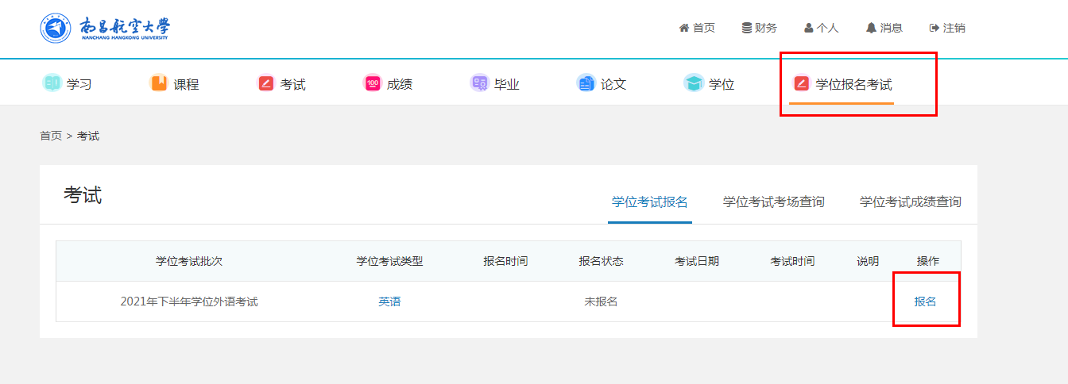Click the 考试 breadcrumb text
The height and width of the screenshot is (384, 1068).
(x=88, y=136)
